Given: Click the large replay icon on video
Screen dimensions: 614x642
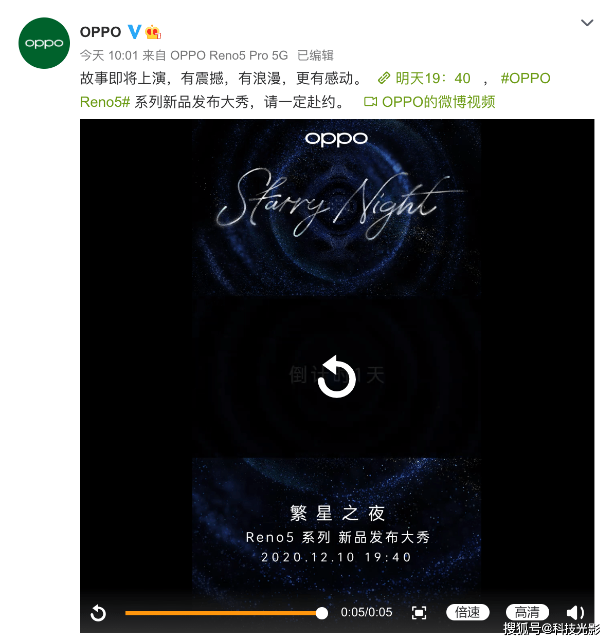Looking at the screenshot, I should [337, 376].
